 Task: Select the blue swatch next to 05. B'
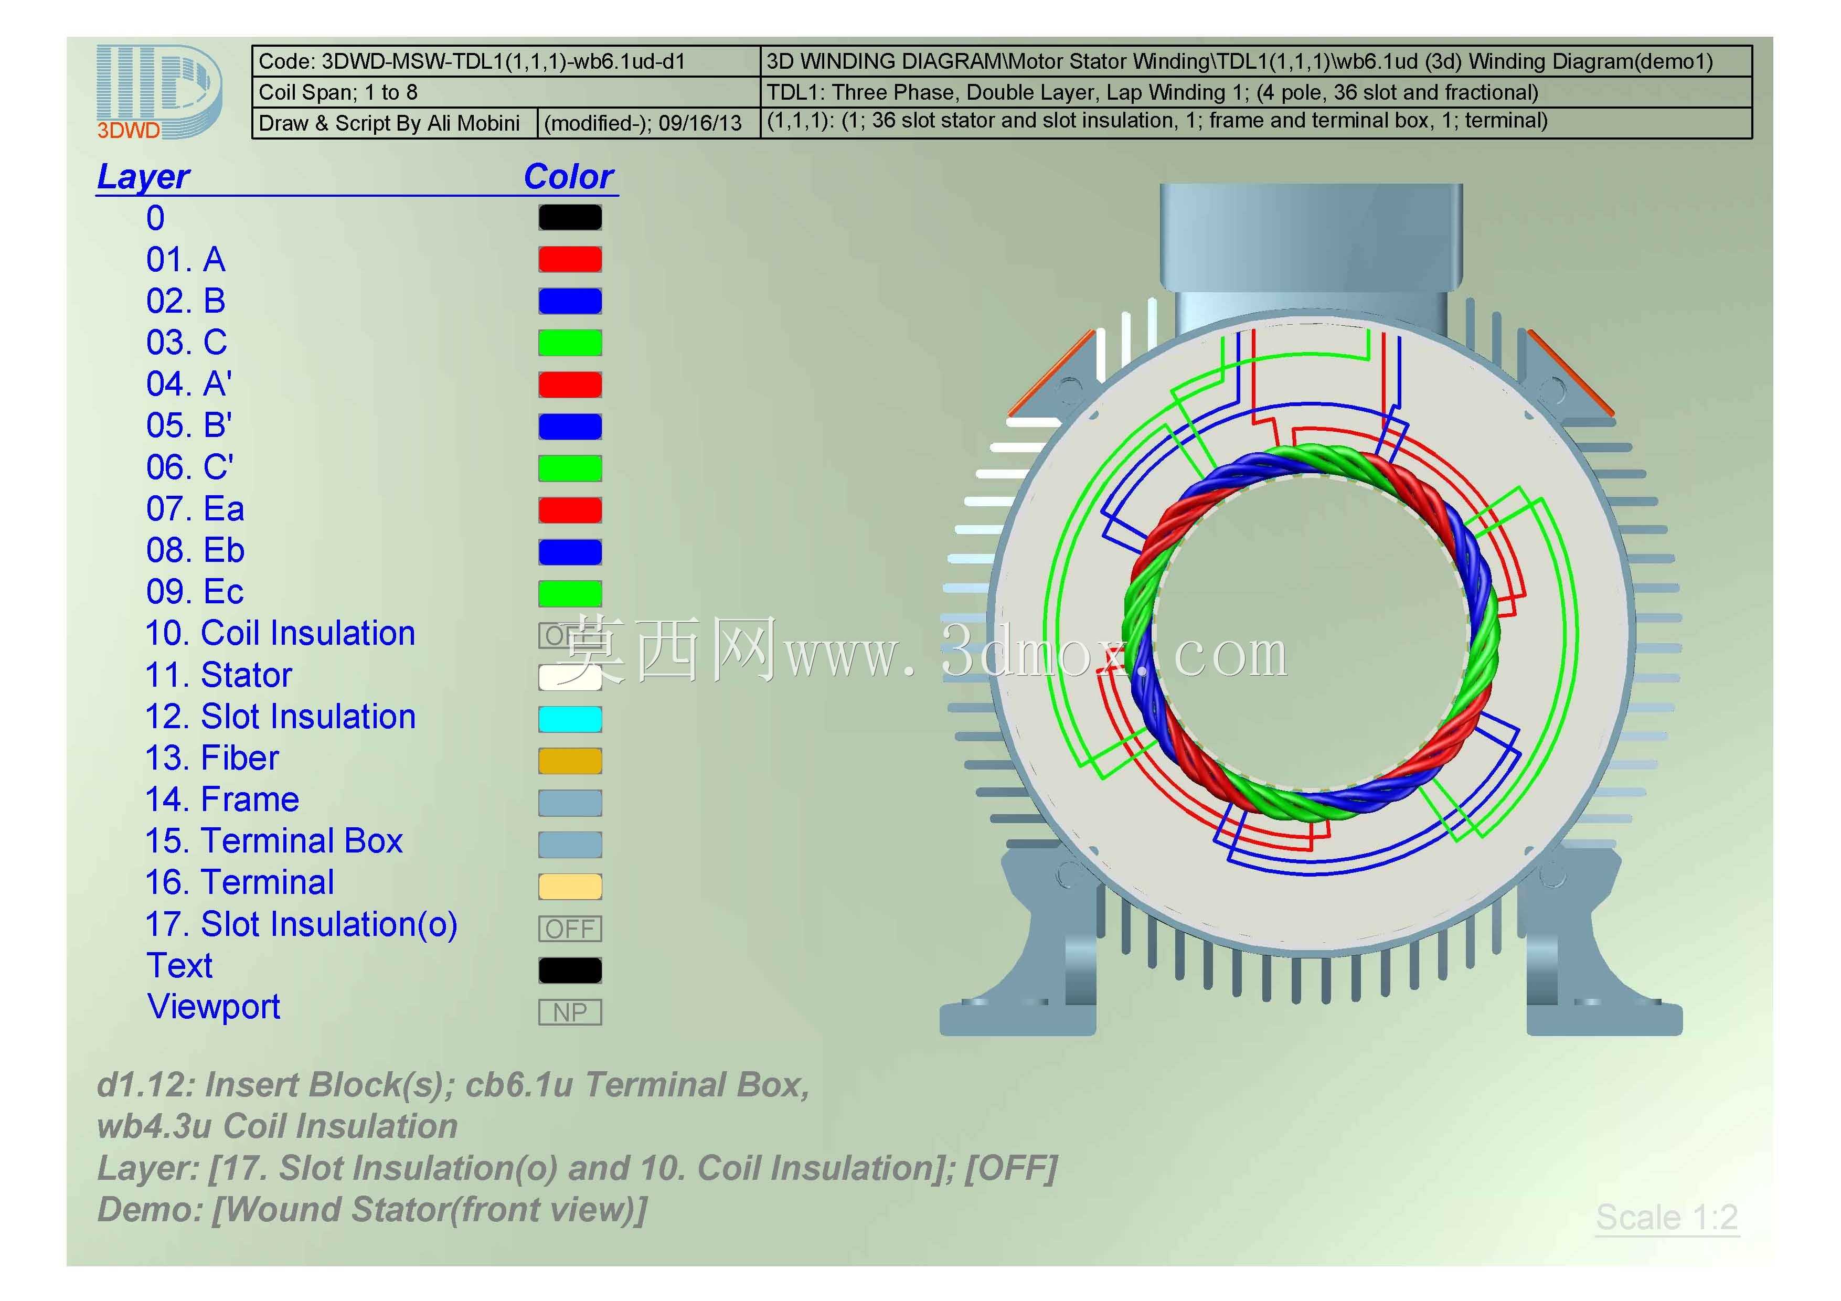(x=570, y=425)
